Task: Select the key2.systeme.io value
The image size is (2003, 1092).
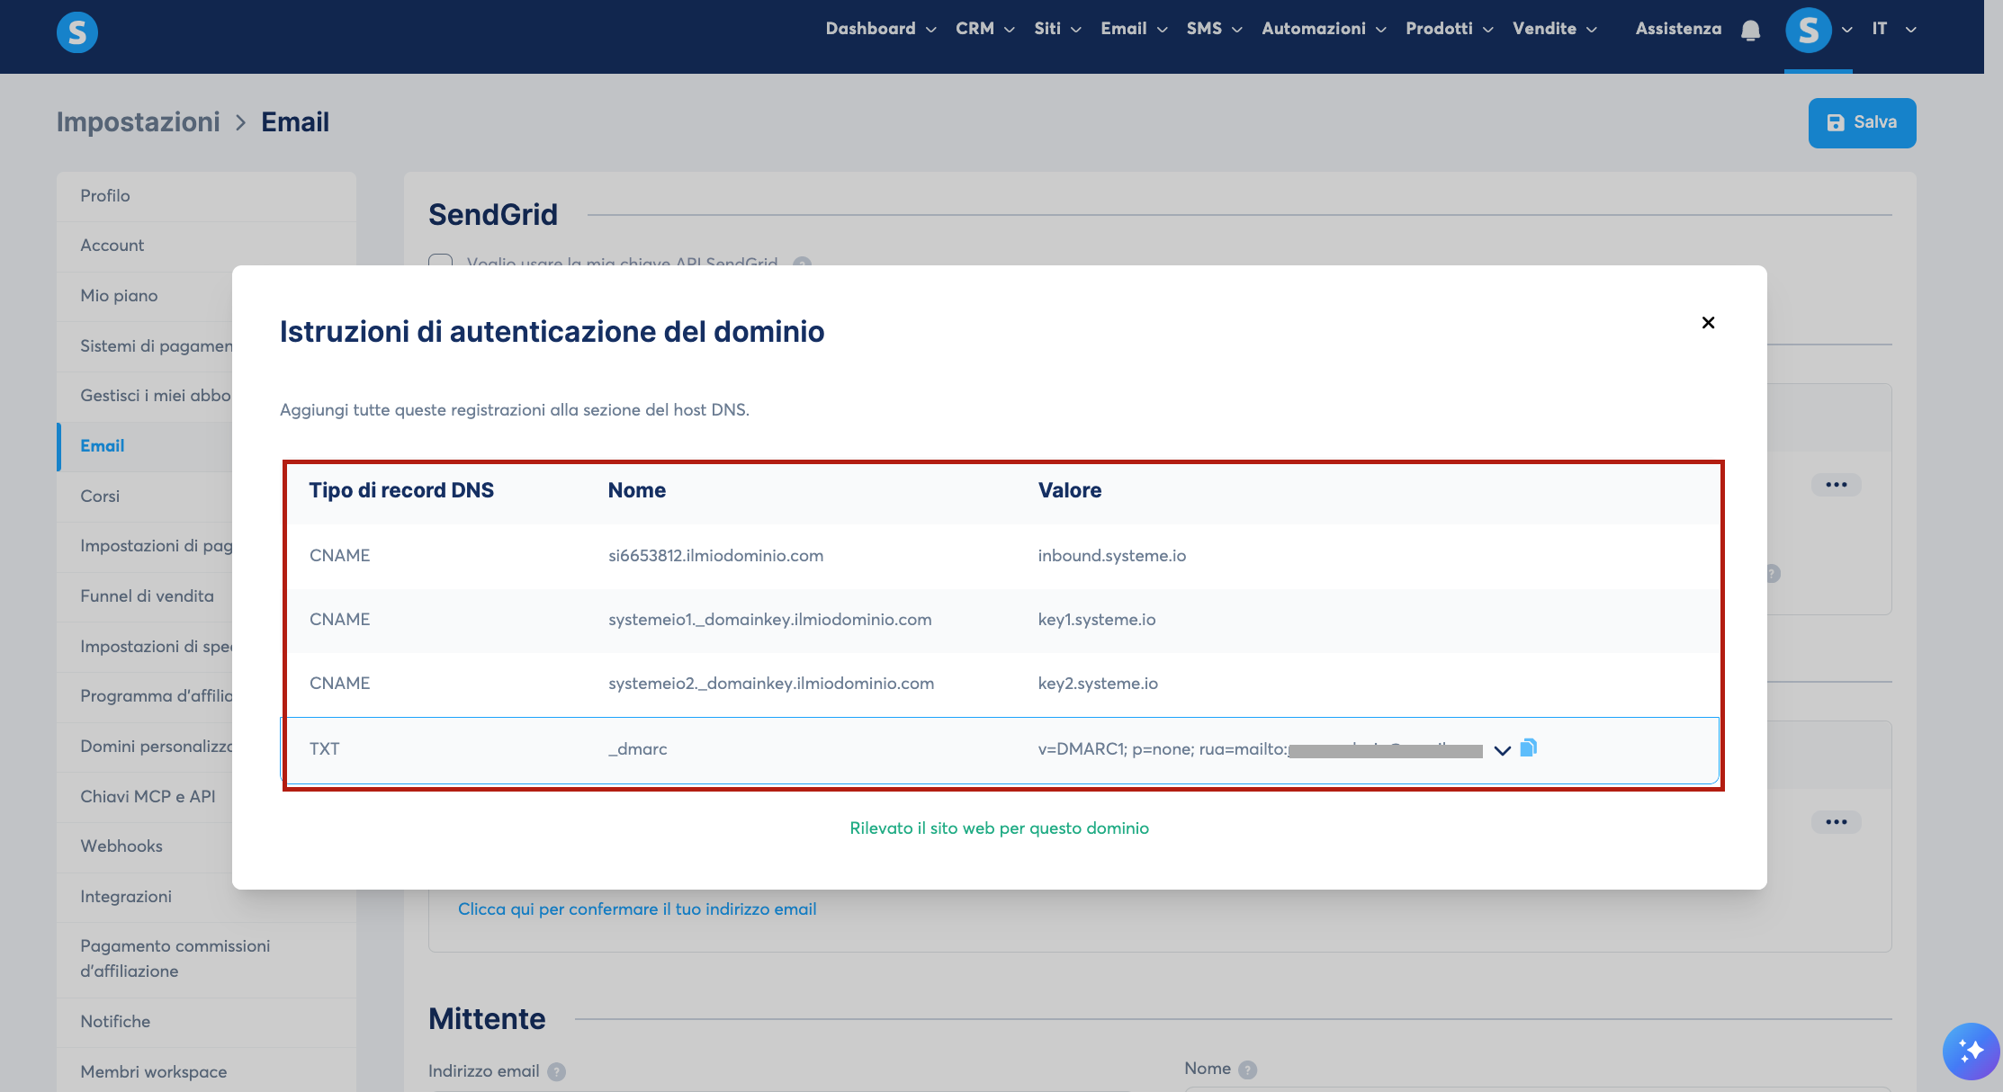Action: [1098, 684]
